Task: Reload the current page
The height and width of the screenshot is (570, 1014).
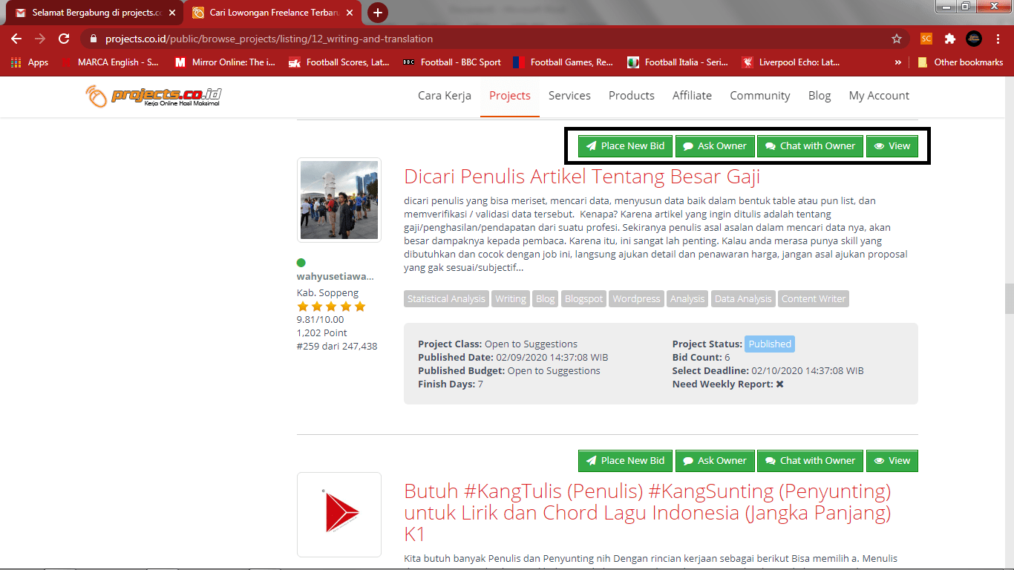Action: coord(64,37)
